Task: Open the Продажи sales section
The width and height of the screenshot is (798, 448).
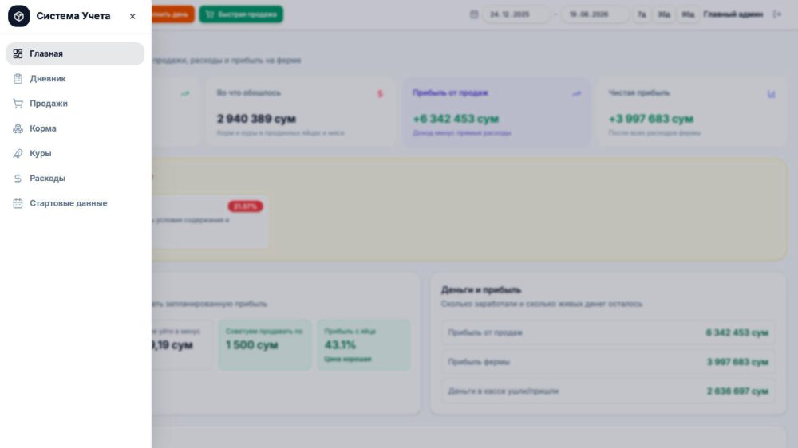Action: click(x=75, y=103)
